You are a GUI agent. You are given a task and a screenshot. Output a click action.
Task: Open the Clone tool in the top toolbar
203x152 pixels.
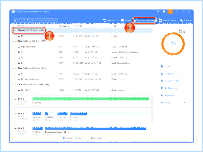point(126,20)
